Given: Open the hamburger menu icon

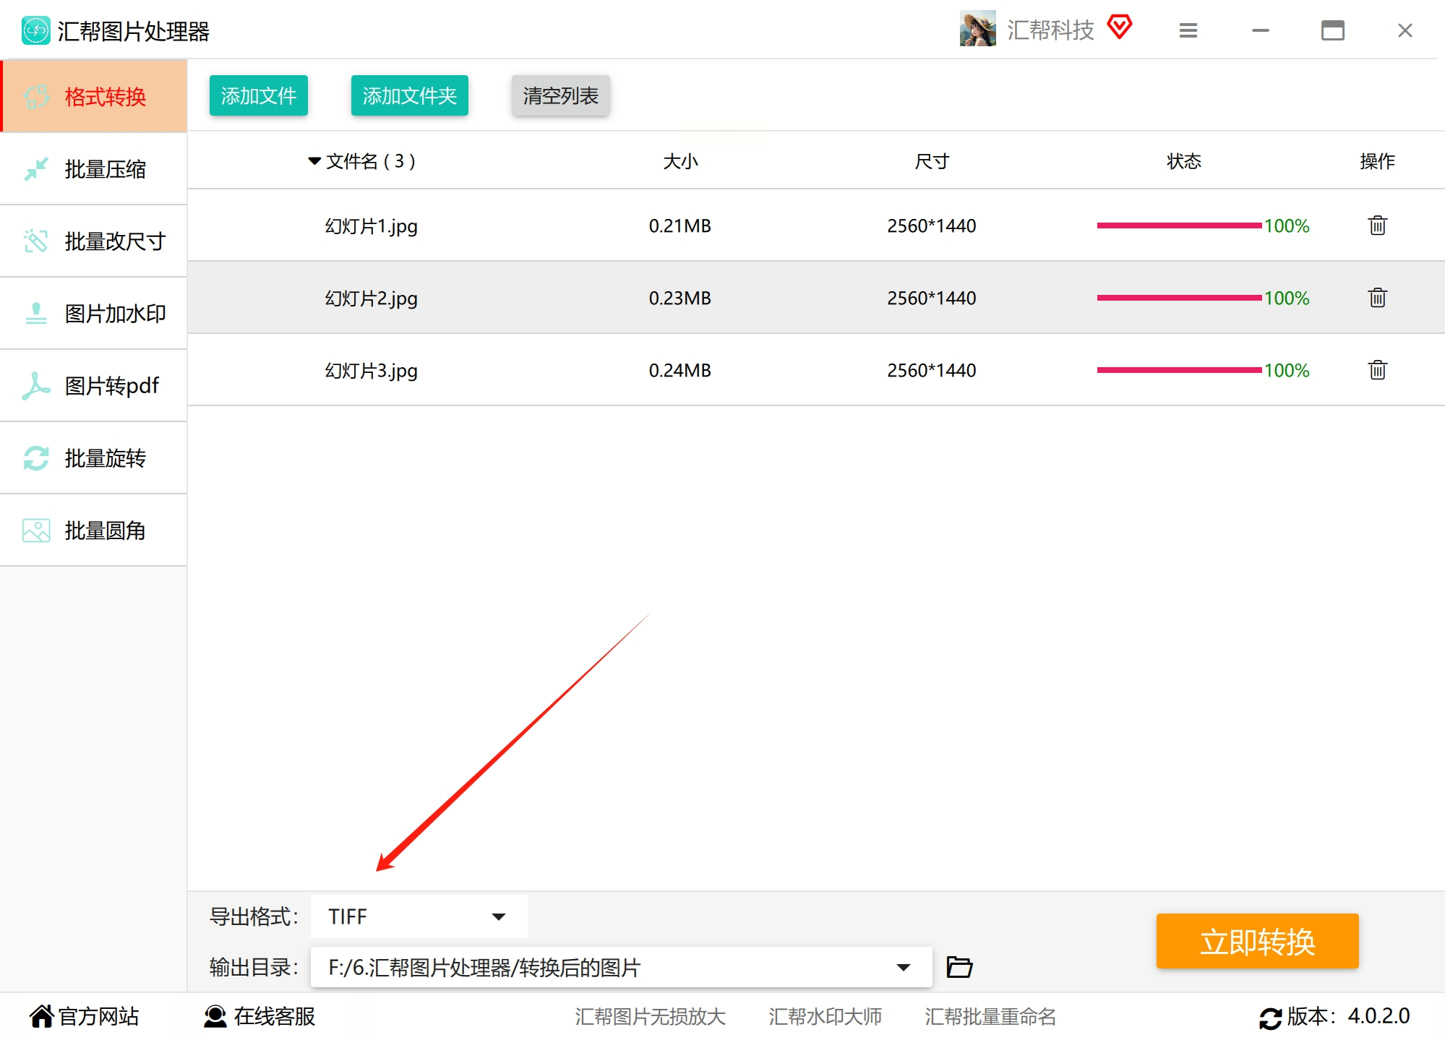Looking at the screenshot, I should point(1188,30).
